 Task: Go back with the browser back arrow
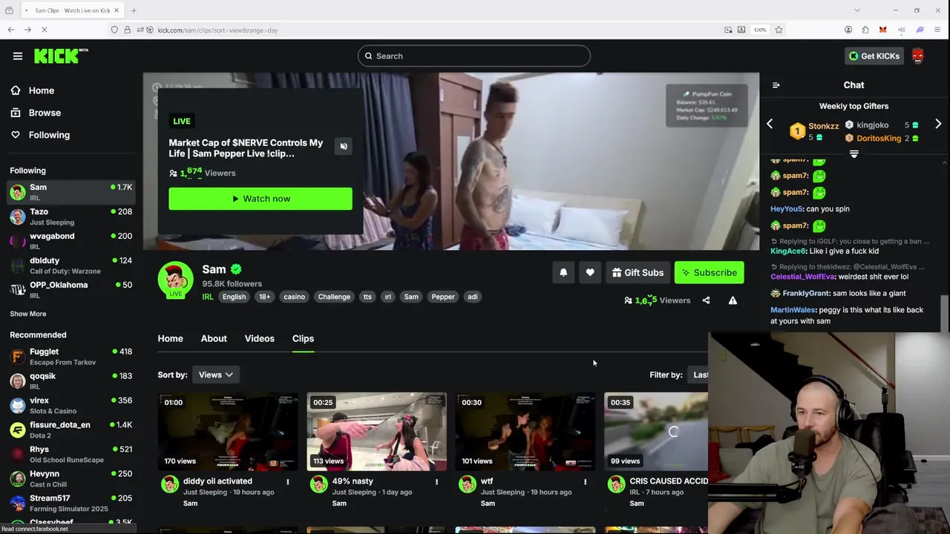(x=11, y=30)
